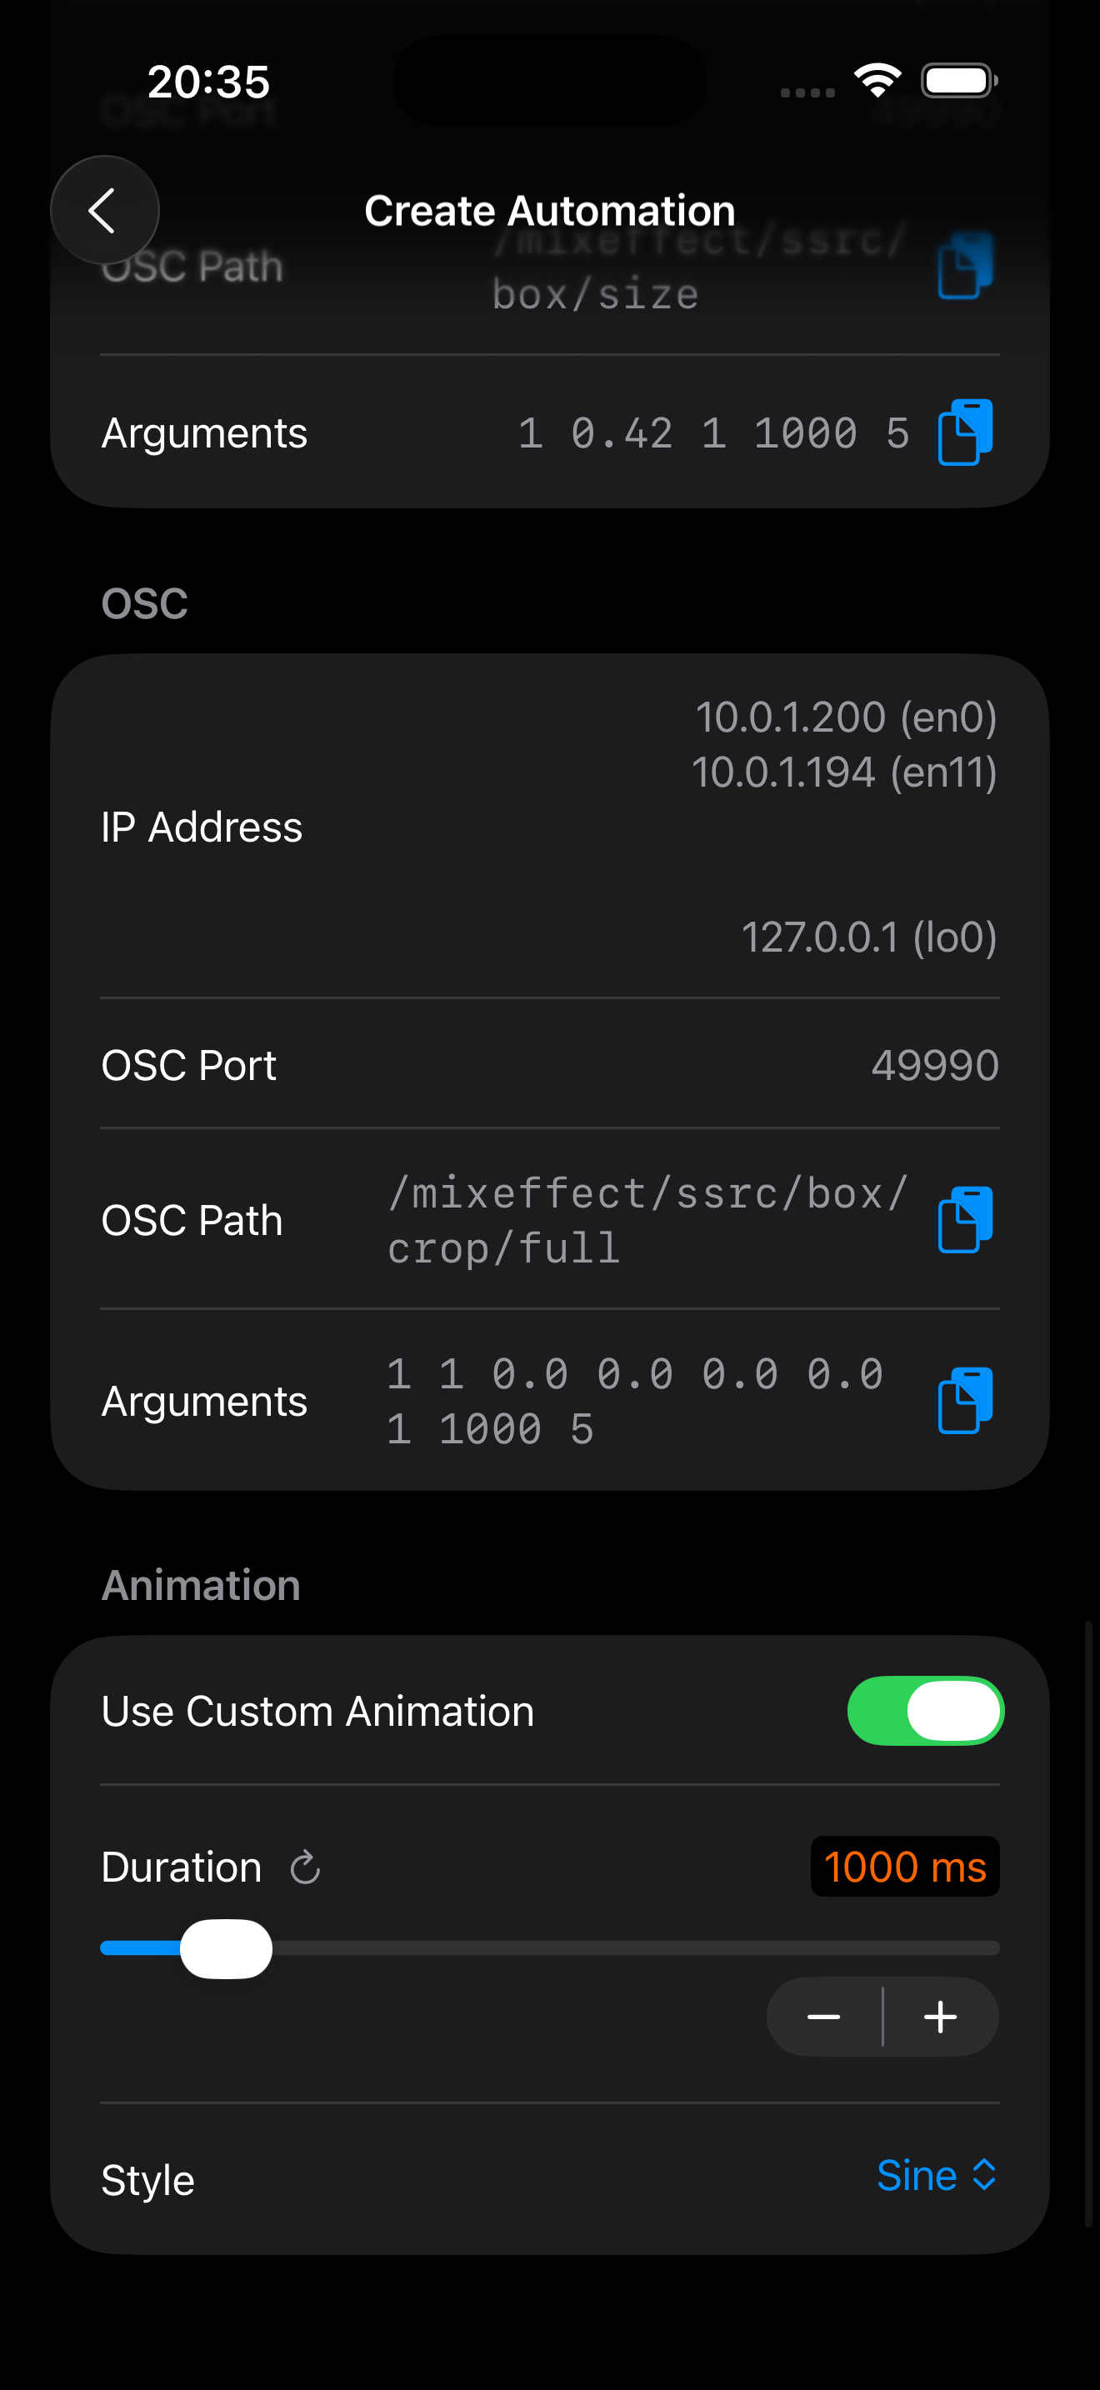Copy the crop/full OSC path
The height and width of the screenshot is (2390, 1100).
(966, 1220)
